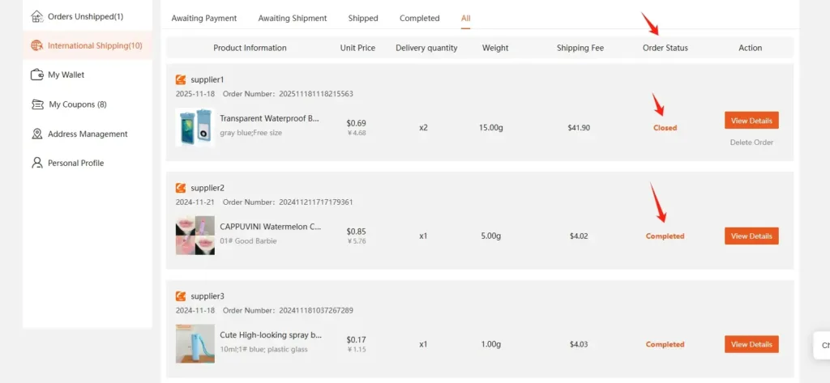The image size is (830, 383).
Task: Show the Shipped orders tab
Action: (x=363, y=18)
